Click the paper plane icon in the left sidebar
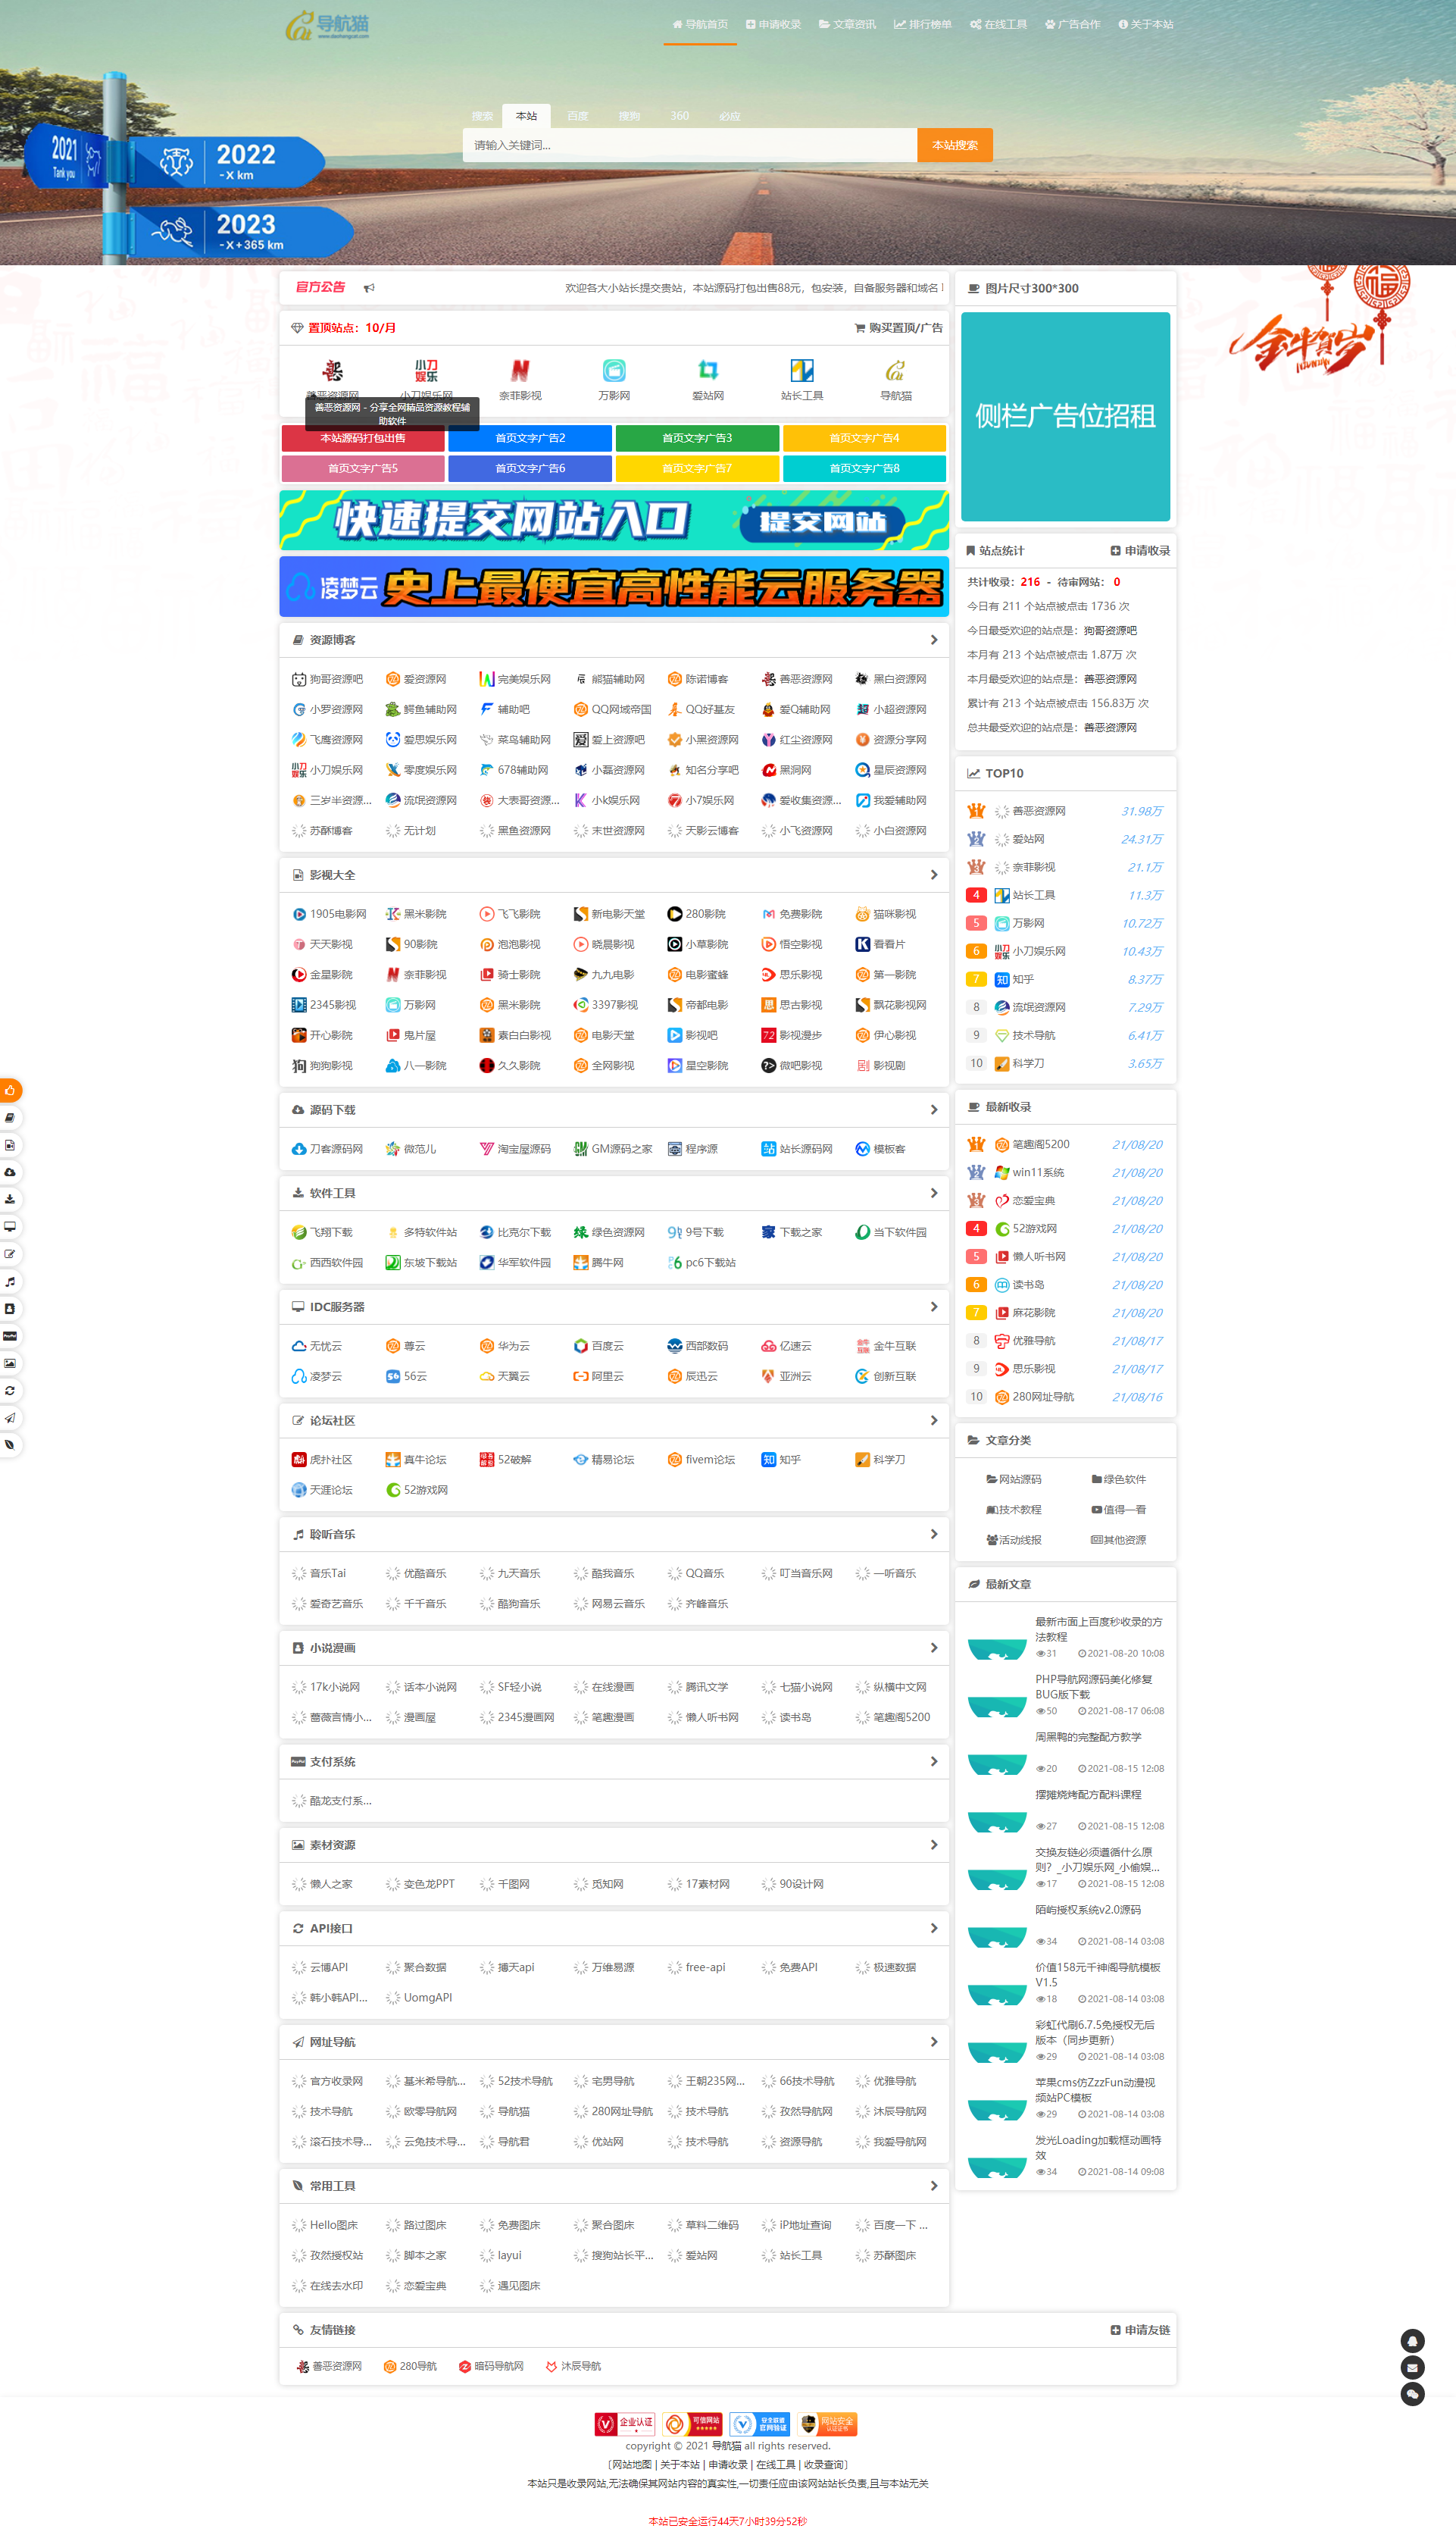 tap(10, 1418)
